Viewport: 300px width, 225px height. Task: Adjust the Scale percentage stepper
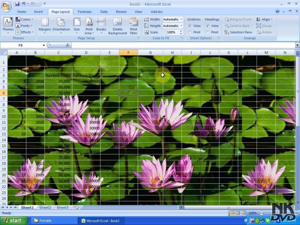[181, 32]
